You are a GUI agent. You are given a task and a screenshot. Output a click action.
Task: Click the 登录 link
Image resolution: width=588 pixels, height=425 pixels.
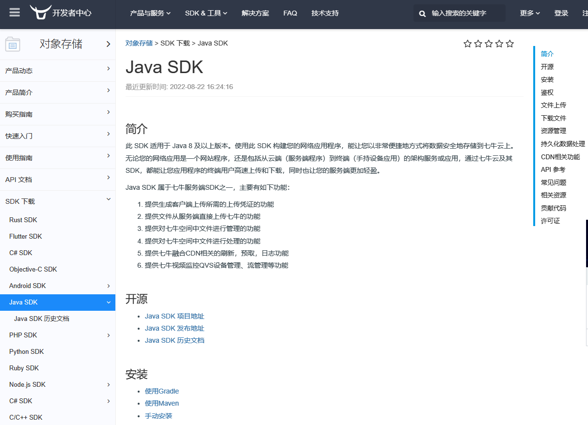[x=561, y=14]
